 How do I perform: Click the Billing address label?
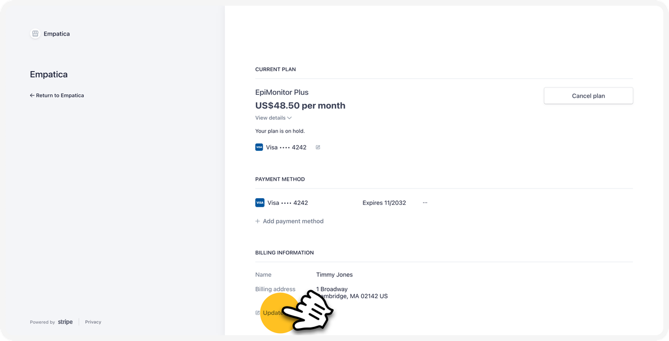point(275,289)
